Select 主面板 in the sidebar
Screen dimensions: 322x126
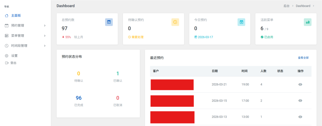click(16, 15)
